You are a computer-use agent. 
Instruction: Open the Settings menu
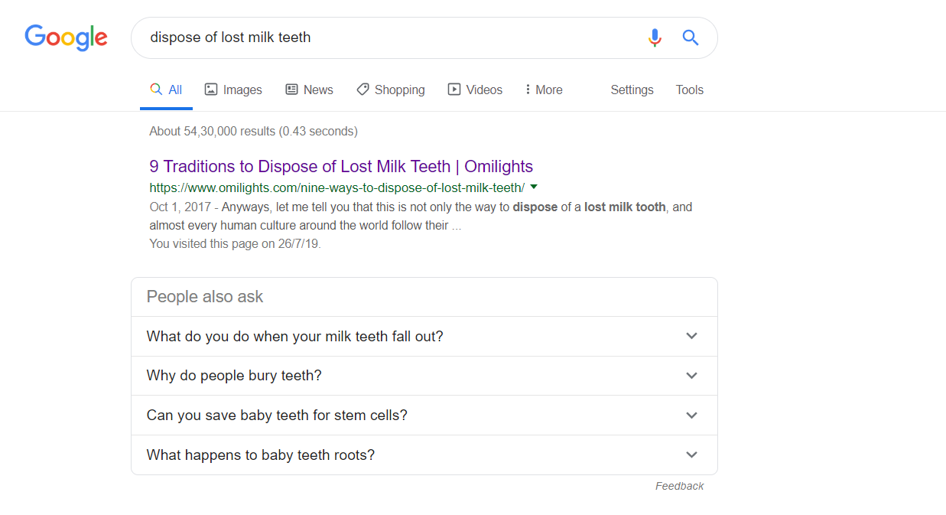click(x=632, y=90)
